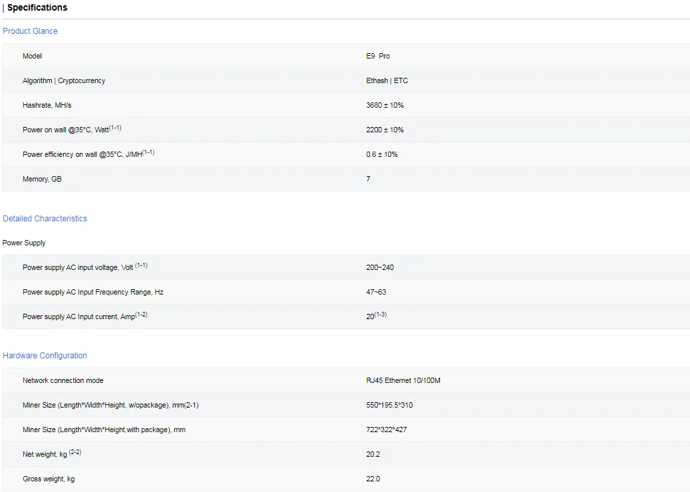
Task: Select the Power efficiency on wall label
Action: pyautogui.click(x=88, y=154)
